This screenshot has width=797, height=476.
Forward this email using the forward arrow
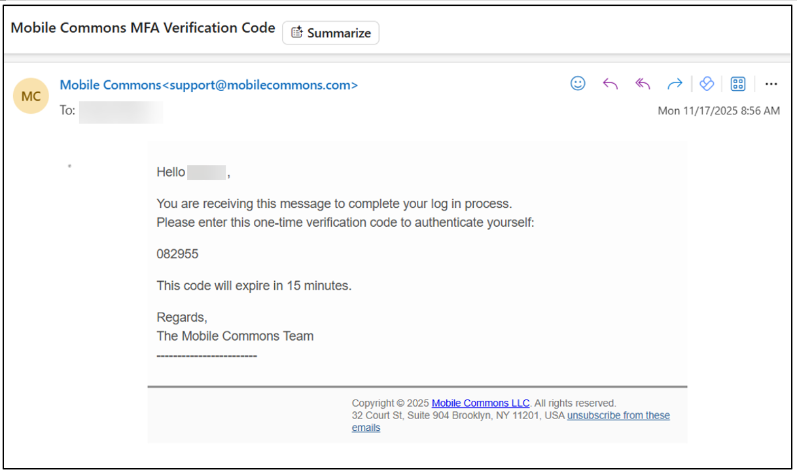tap(675, 84)
